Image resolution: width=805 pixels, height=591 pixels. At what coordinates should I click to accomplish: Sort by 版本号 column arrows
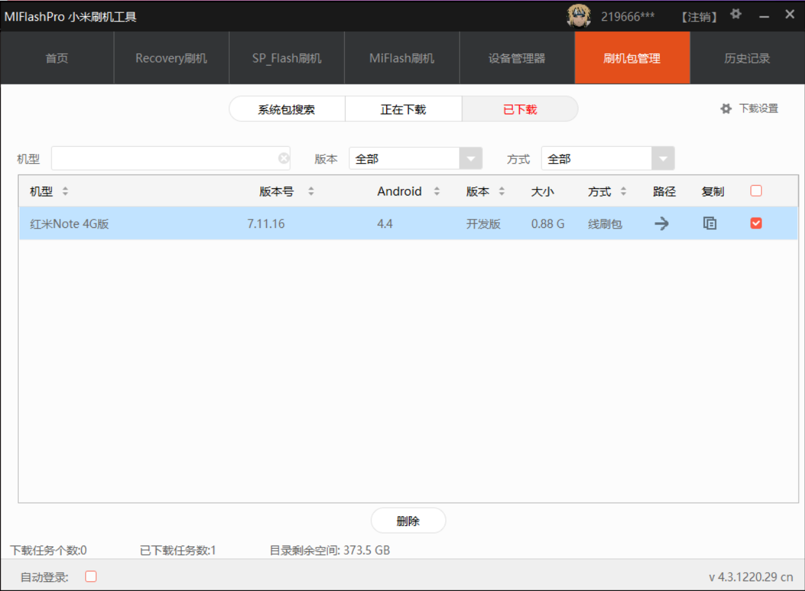click(311, 192)
